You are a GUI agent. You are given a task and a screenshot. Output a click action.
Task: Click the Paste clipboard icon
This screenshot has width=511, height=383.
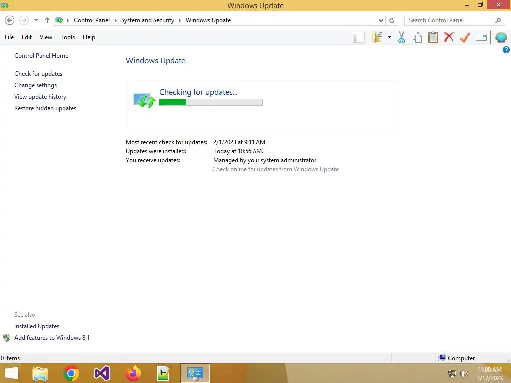pyautogui.click(x=433, y=37)
